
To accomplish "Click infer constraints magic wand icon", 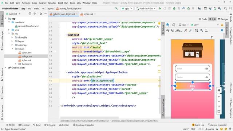I will click(x=190, y=31).
